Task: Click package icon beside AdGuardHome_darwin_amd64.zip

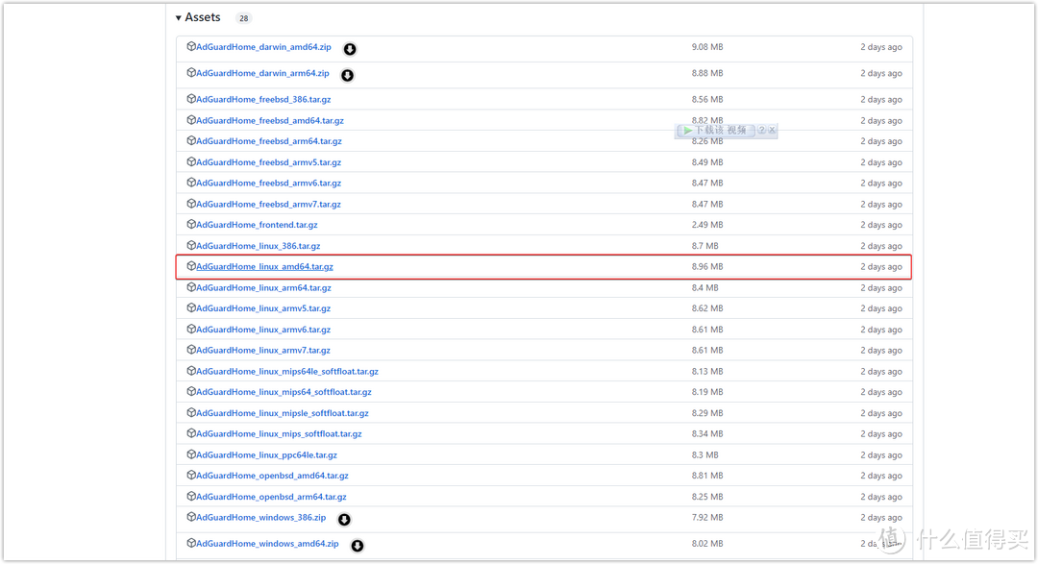Action: click(190, 46)
